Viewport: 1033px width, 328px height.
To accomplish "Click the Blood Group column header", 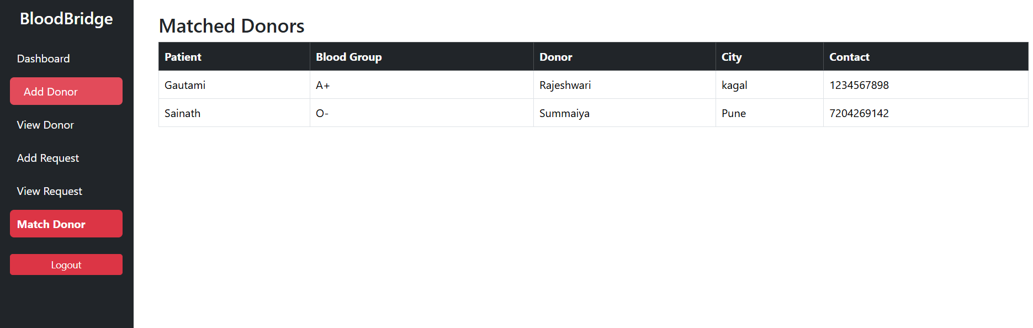I will pos(349,56).
